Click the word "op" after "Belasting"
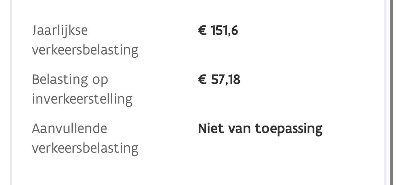 (x=100, y=80)
